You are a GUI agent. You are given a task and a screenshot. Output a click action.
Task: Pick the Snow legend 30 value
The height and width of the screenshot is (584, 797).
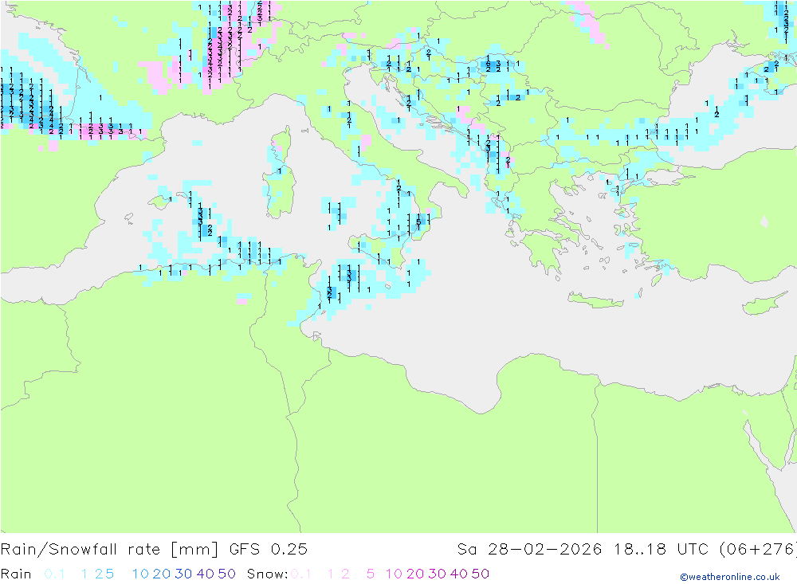coord(437,574)
